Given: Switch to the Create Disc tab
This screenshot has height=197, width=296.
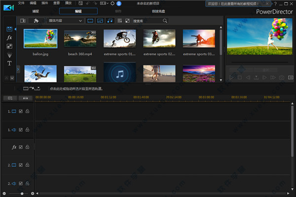Looking at the screenshot, I should tap(158, 11).
